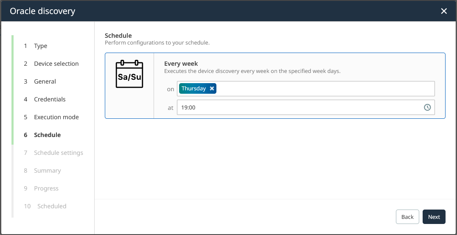This screenshot has height=235, width=457.
Task: Go to the Device selection step
Action: pyautogui.click(x=56, y=64)
